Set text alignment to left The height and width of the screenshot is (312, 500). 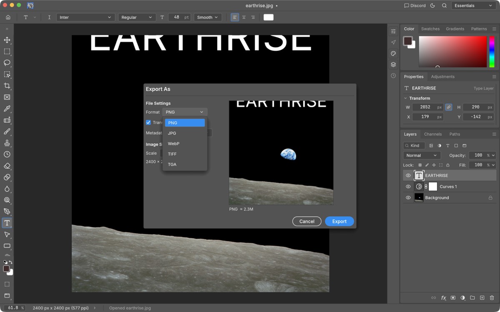(235, 17)
